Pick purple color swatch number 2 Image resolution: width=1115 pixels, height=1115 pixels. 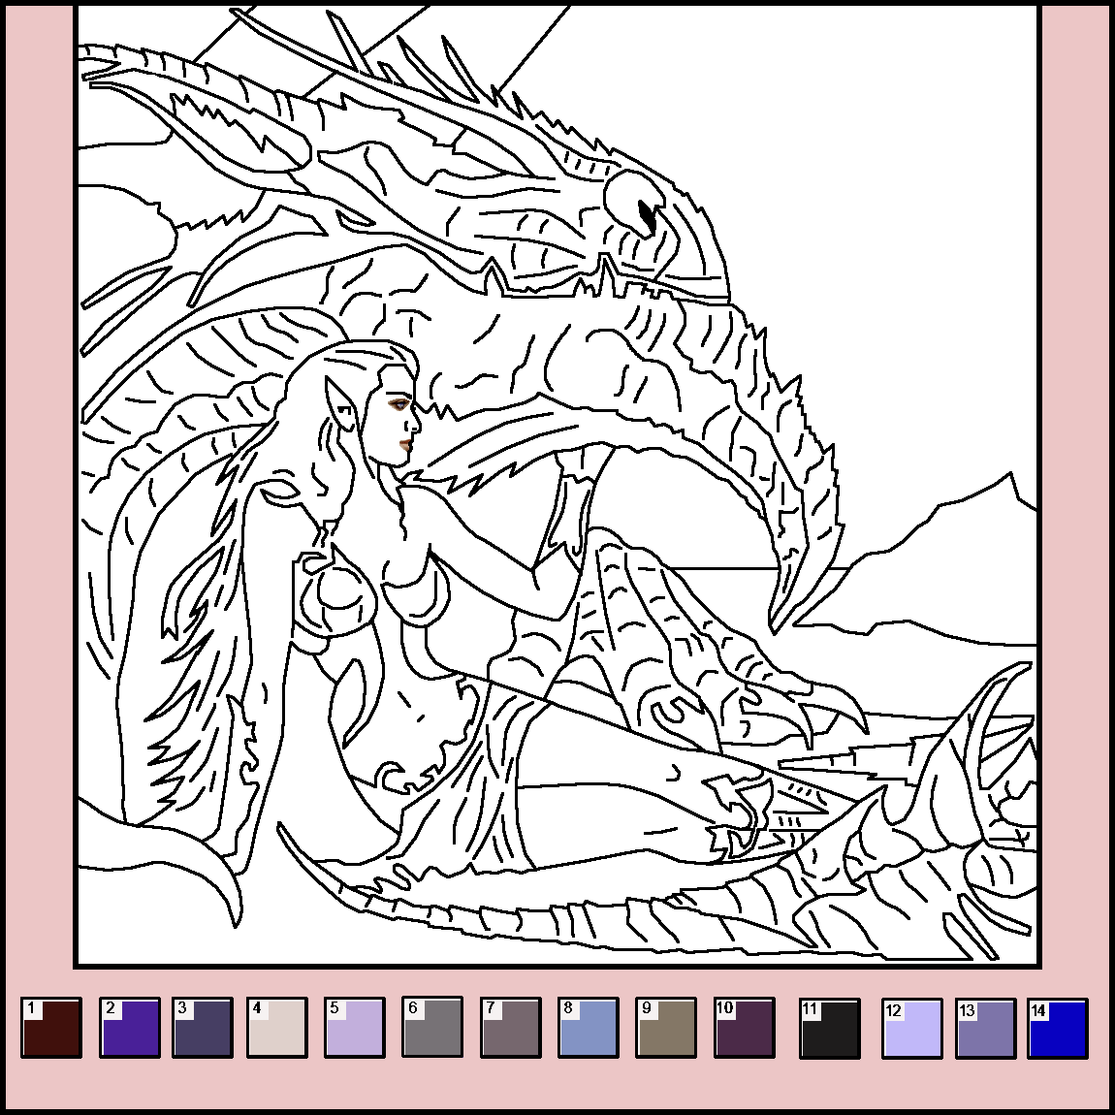pyautogui.click(x=129, y=1029)
